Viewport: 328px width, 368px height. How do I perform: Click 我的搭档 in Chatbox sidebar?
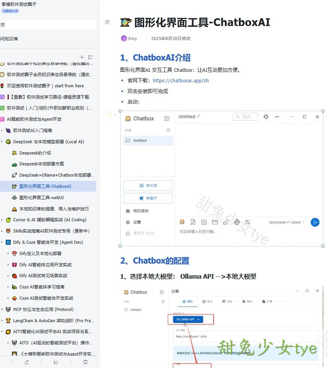coord(137,211)
